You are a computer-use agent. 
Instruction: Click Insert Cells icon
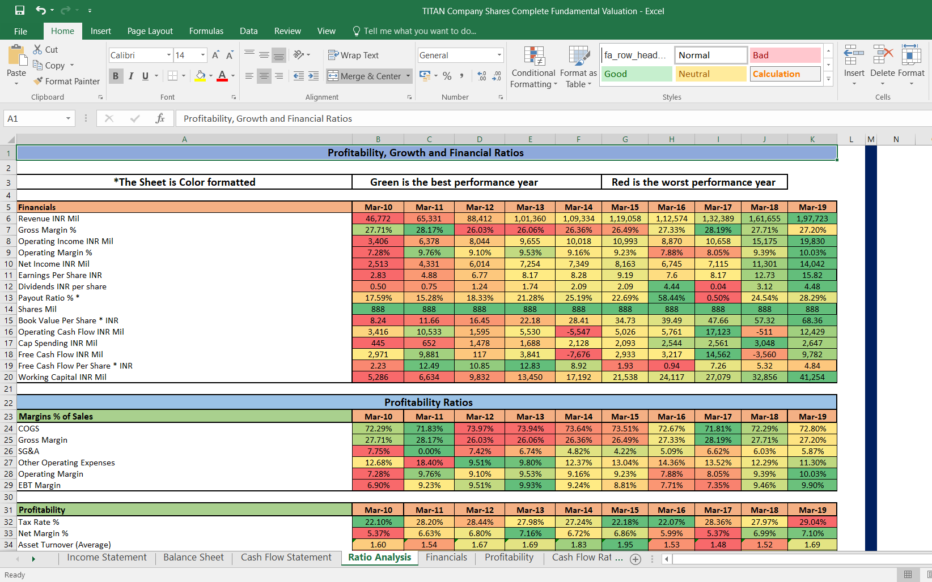coord(854,55)
